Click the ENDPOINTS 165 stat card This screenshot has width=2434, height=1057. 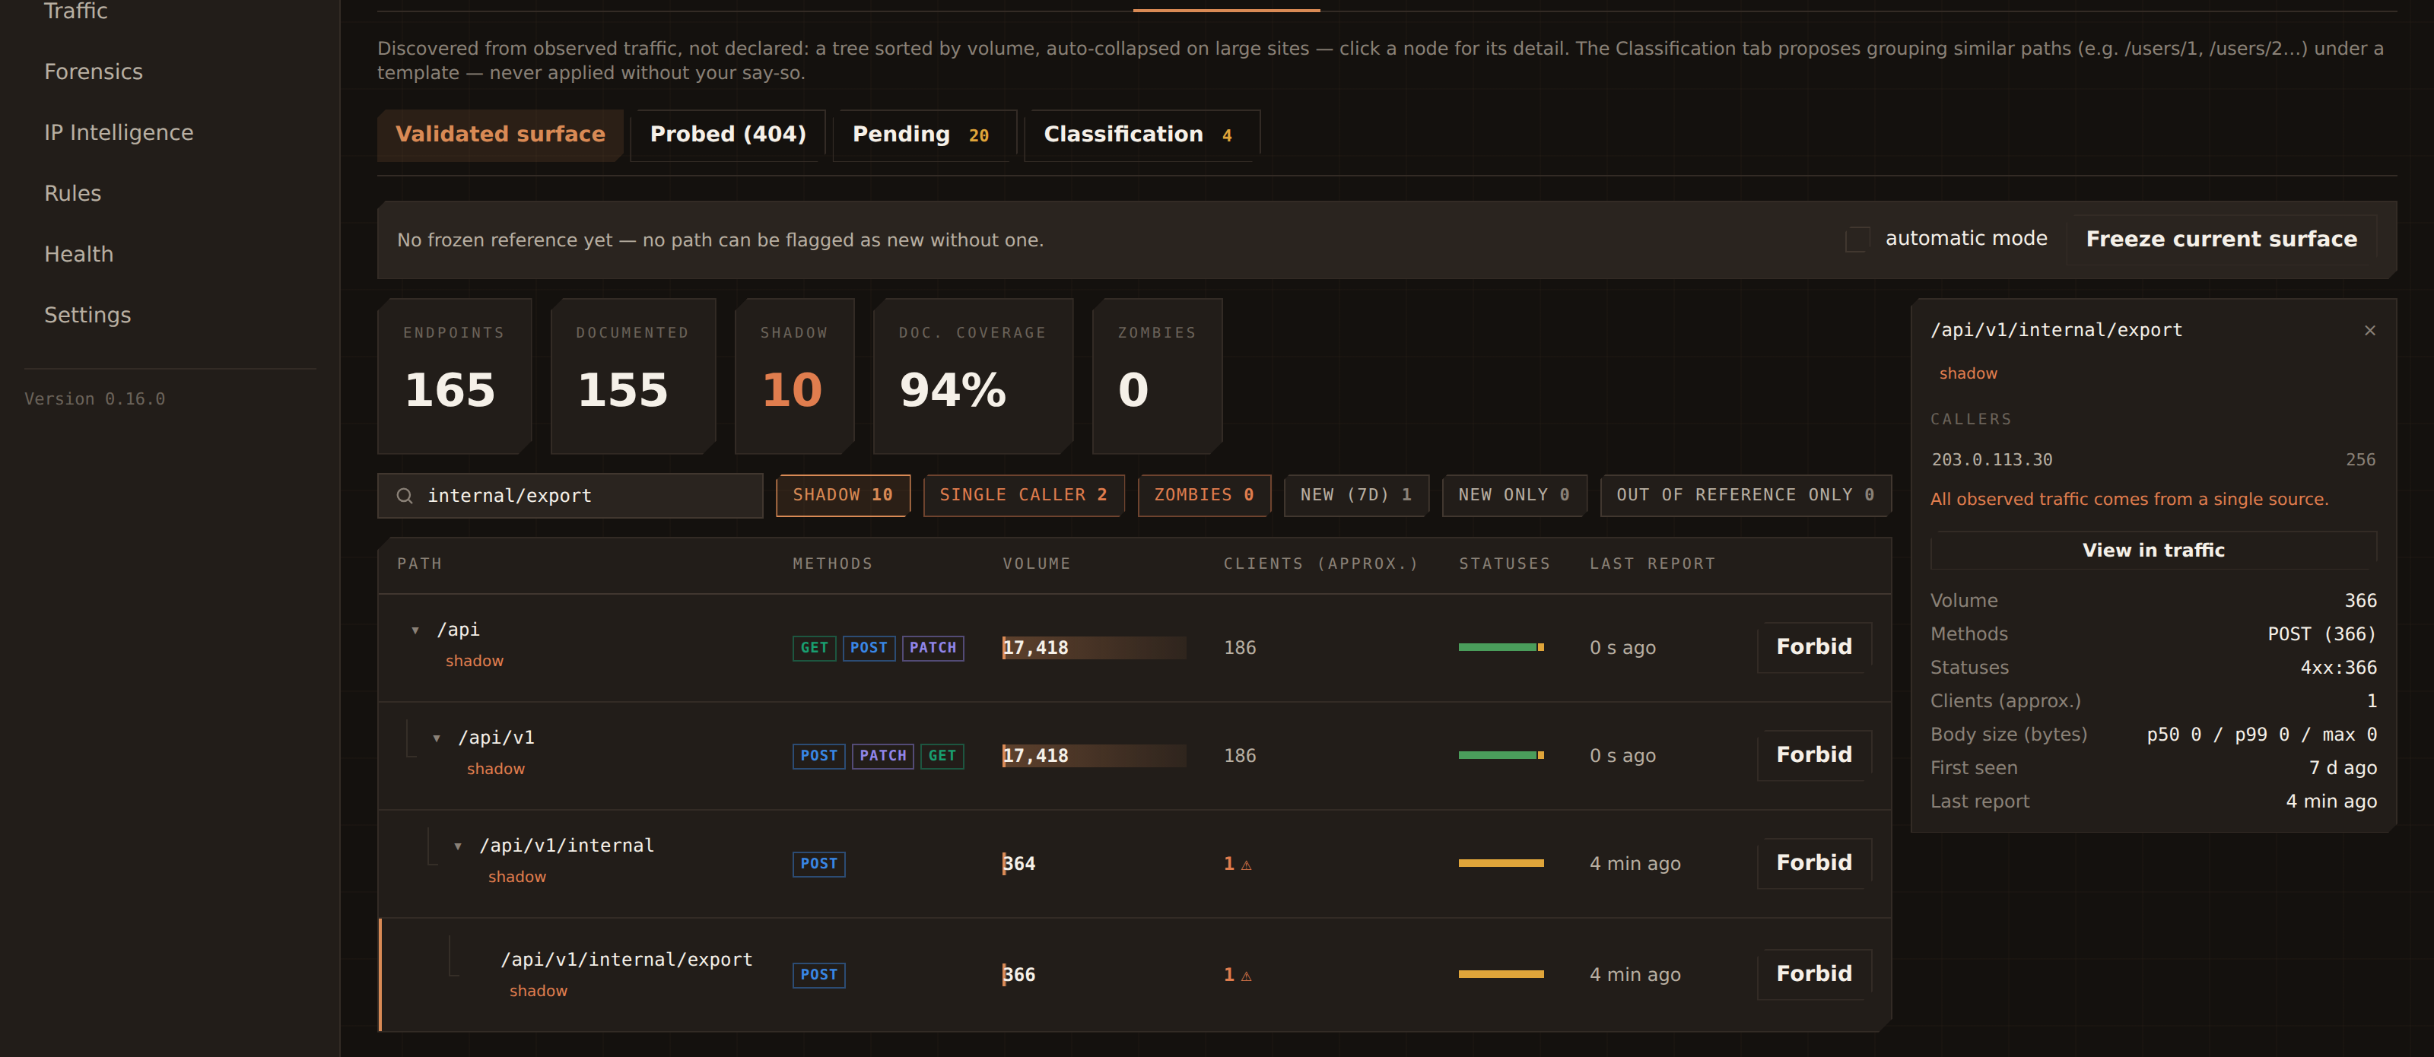455,376
